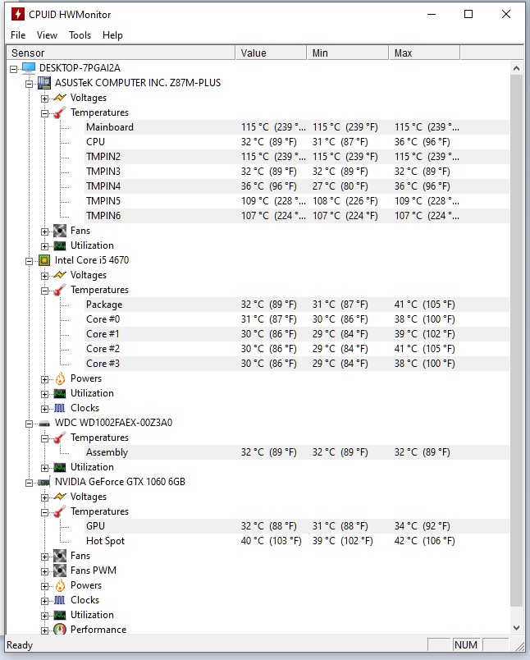Open the View menu

pos(47,35)
